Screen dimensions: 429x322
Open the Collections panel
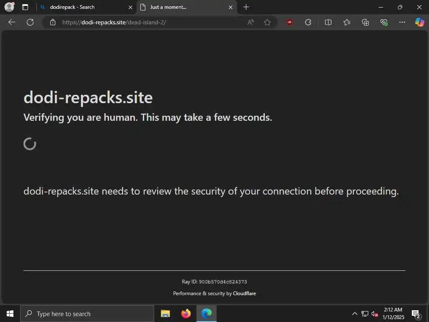pyautogui.click(x=365, y=22)
